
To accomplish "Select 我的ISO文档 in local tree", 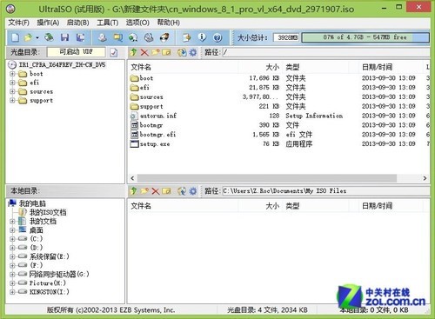I will click(x=48, y=212).
